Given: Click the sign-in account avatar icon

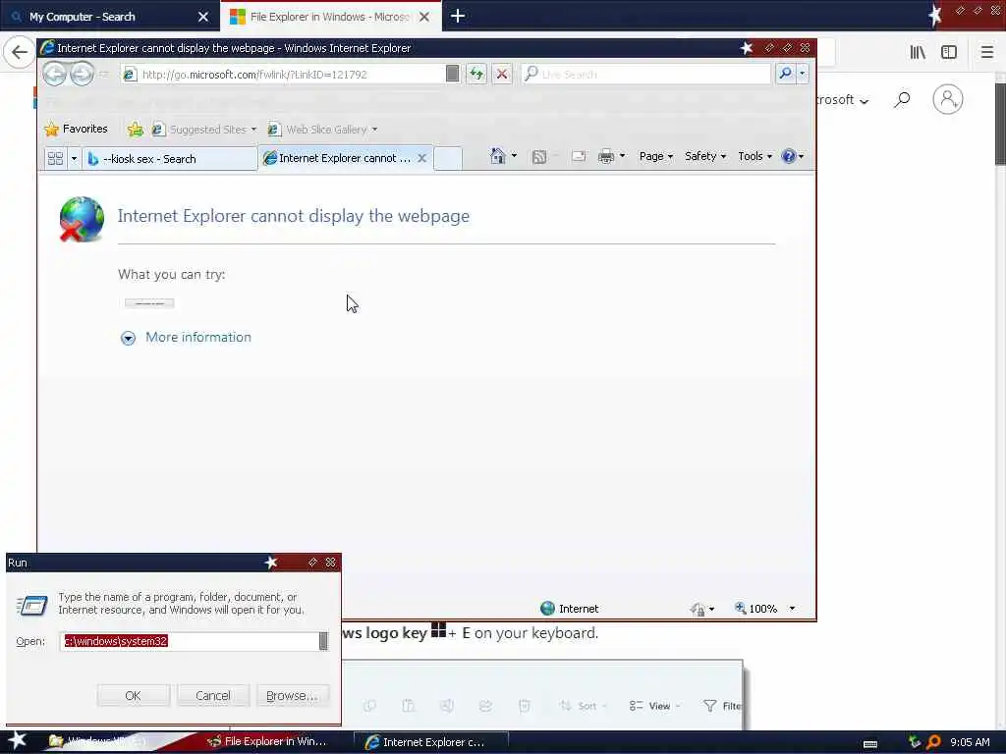Looking at the screenshot, I should coord(948,99).
